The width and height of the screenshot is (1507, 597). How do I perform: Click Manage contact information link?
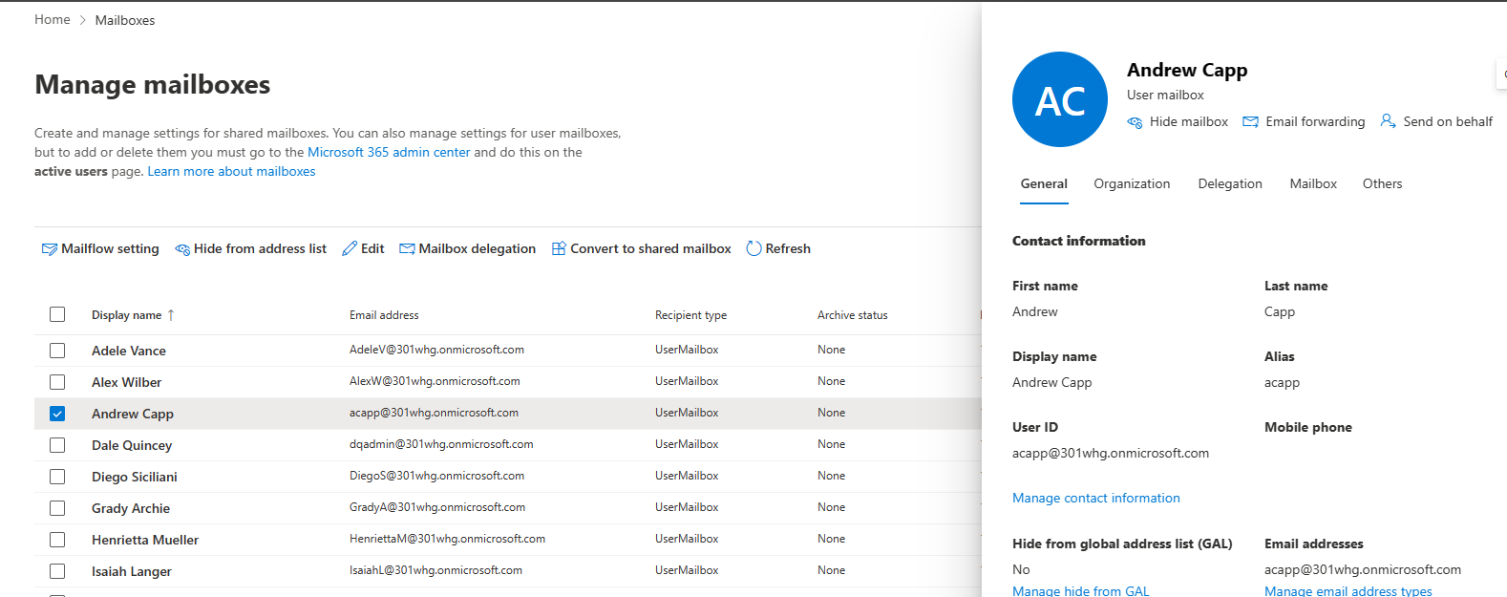point(1096,498)
